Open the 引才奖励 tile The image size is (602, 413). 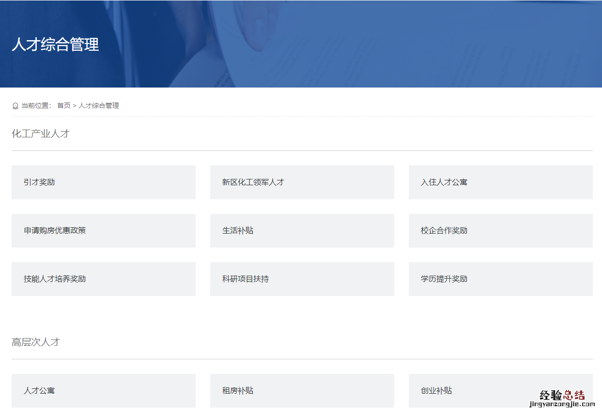(x=103, y=182)
